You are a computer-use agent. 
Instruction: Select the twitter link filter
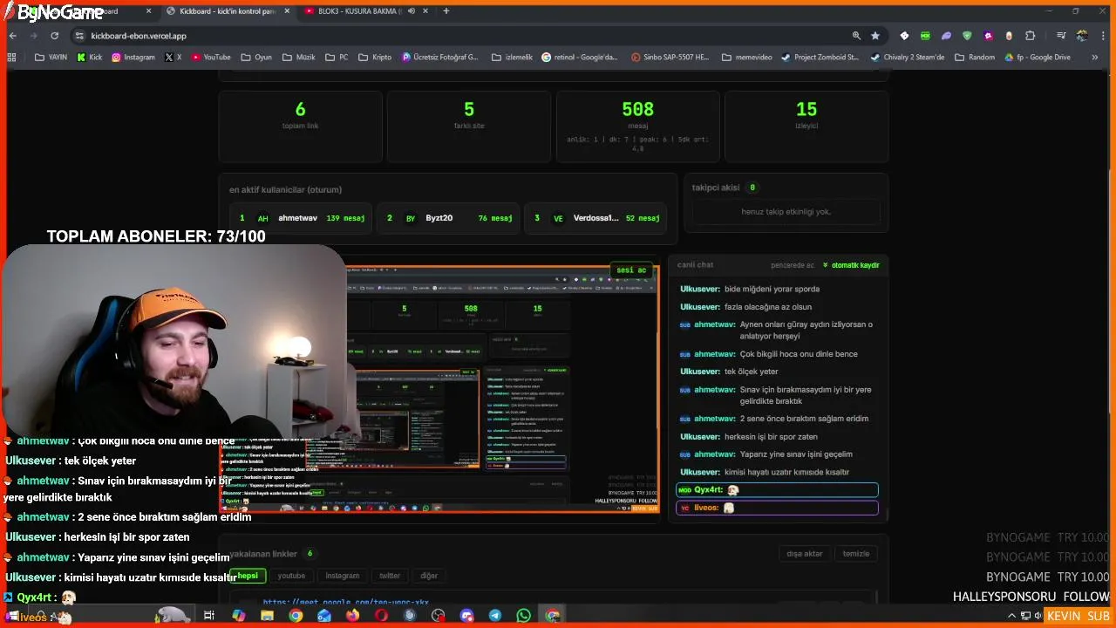click(390, 576)
